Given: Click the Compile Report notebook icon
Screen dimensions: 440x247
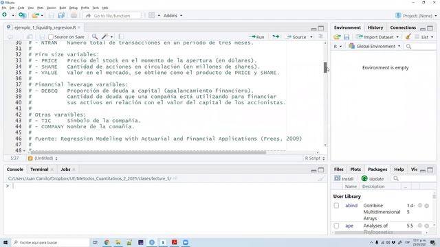Looking at the screenshot, I should pyautogui.click(x=121, y=36).
